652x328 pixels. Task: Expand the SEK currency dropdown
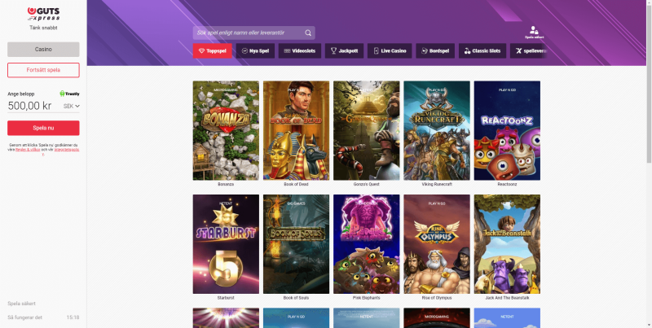coord(72,106)
